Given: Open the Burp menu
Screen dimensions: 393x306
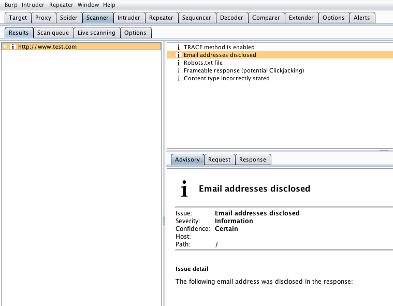Looking at the screenshot, I should coord(11,5).
